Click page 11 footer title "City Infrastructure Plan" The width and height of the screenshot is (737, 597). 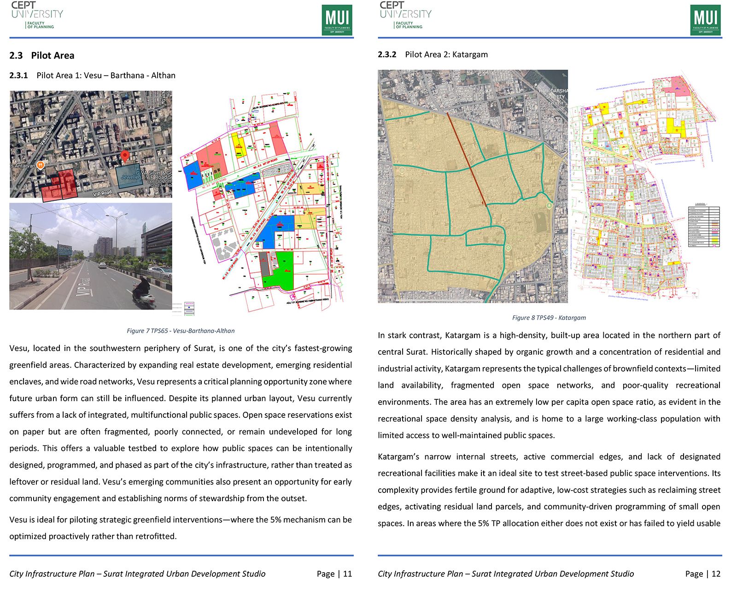[x=52, y=574]
